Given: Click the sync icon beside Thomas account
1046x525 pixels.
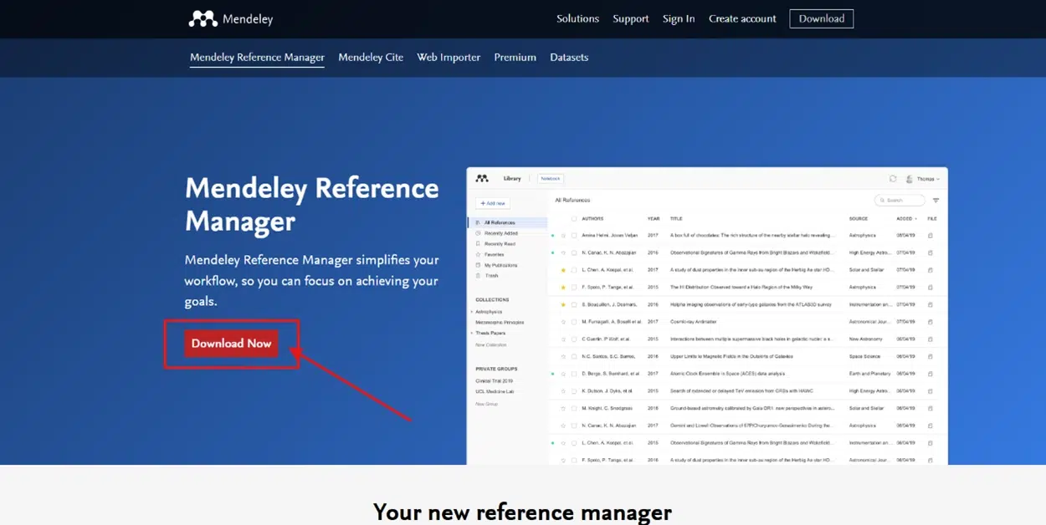Looking at the screenshot, I should (x=892, y=179).
